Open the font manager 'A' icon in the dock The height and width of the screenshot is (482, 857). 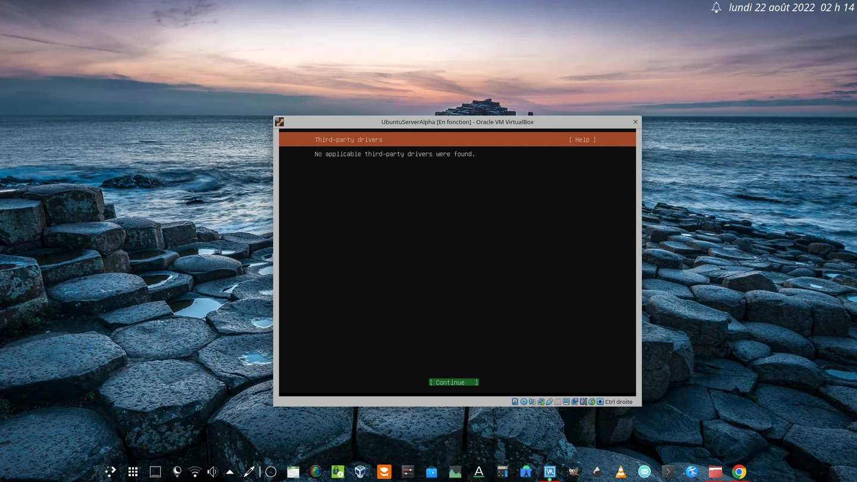pyautogui.click(x=478, y=472)
